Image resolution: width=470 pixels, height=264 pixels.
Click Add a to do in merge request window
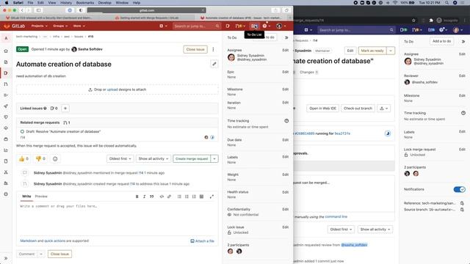441,41
